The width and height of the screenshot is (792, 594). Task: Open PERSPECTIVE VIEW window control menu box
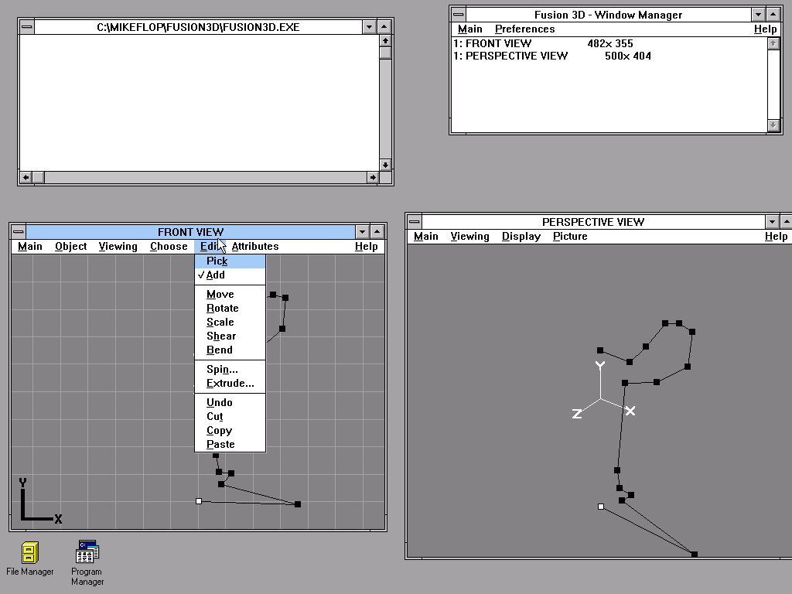coord(415,222)
